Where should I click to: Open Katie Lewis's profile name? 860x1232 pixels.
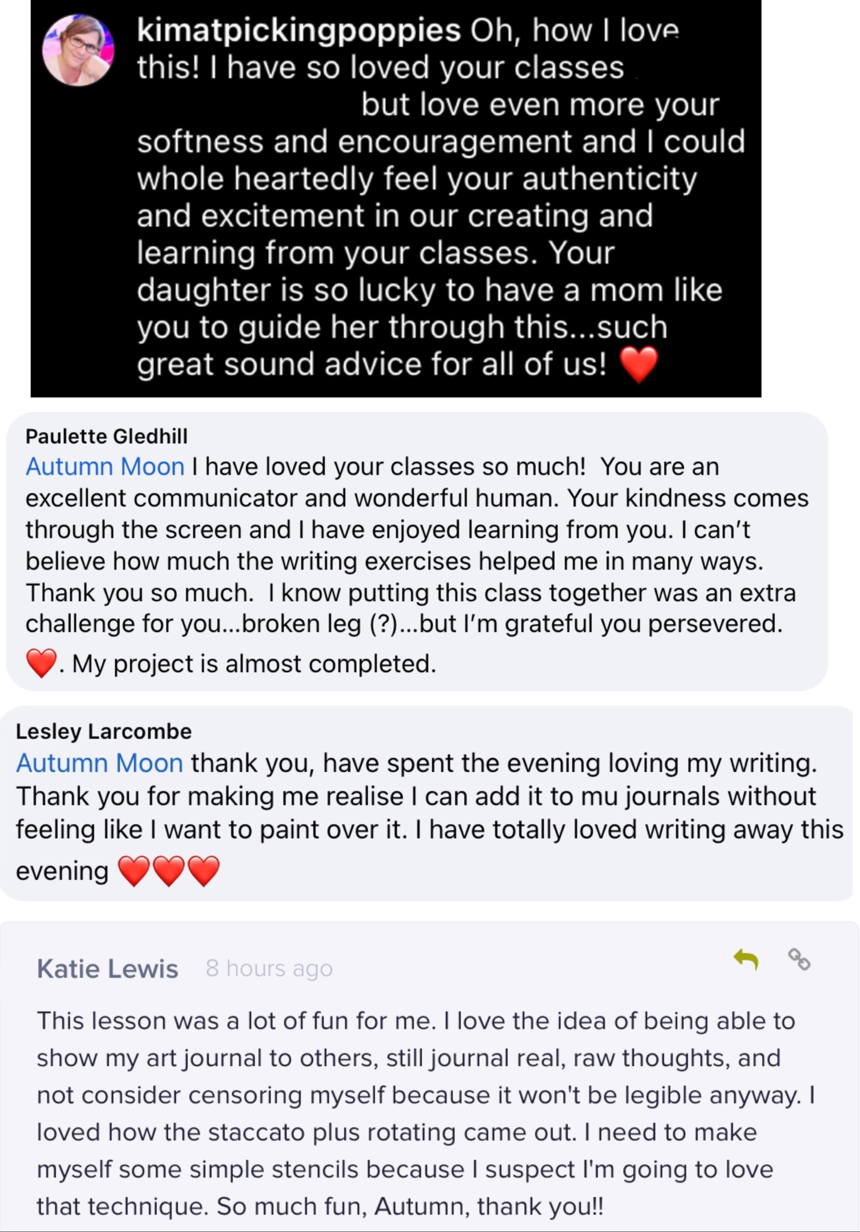coord(107,969)
